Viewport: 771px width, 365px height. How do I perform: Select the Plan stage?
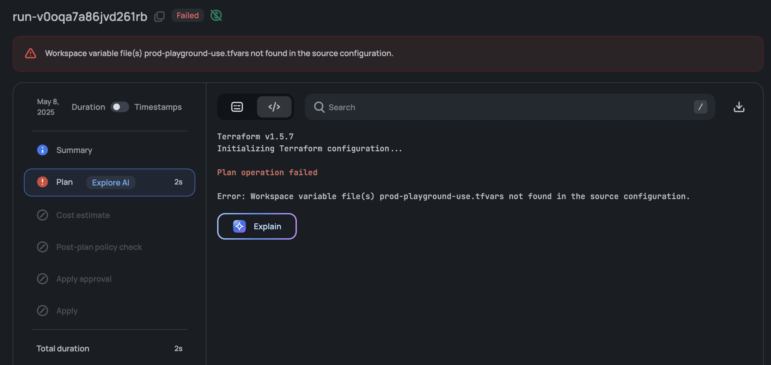coord(64,182)
